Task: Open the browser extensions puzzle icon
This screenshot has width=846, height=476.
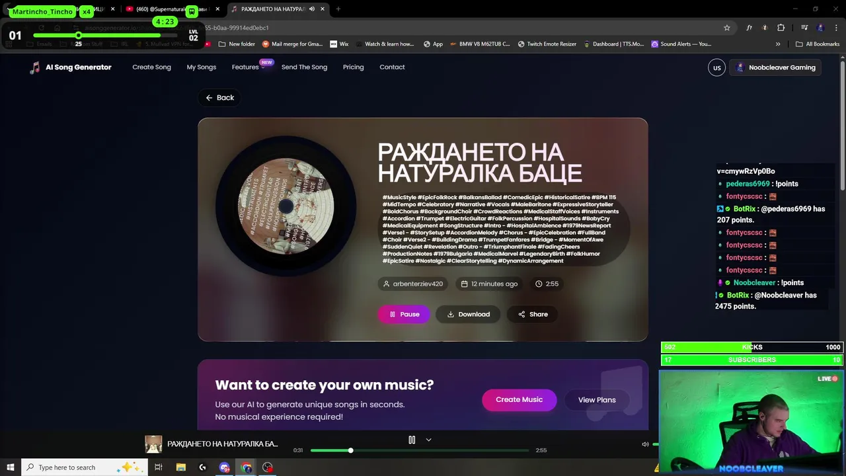Action: tap(781, 28)
